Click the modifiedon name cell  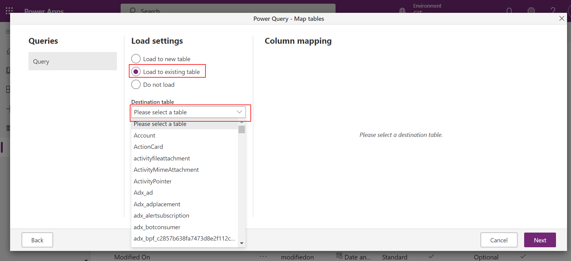tap(297, 257)
